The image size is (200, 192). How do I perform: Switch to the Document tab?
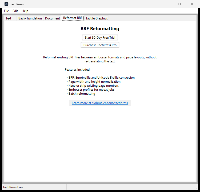point(53,18)
